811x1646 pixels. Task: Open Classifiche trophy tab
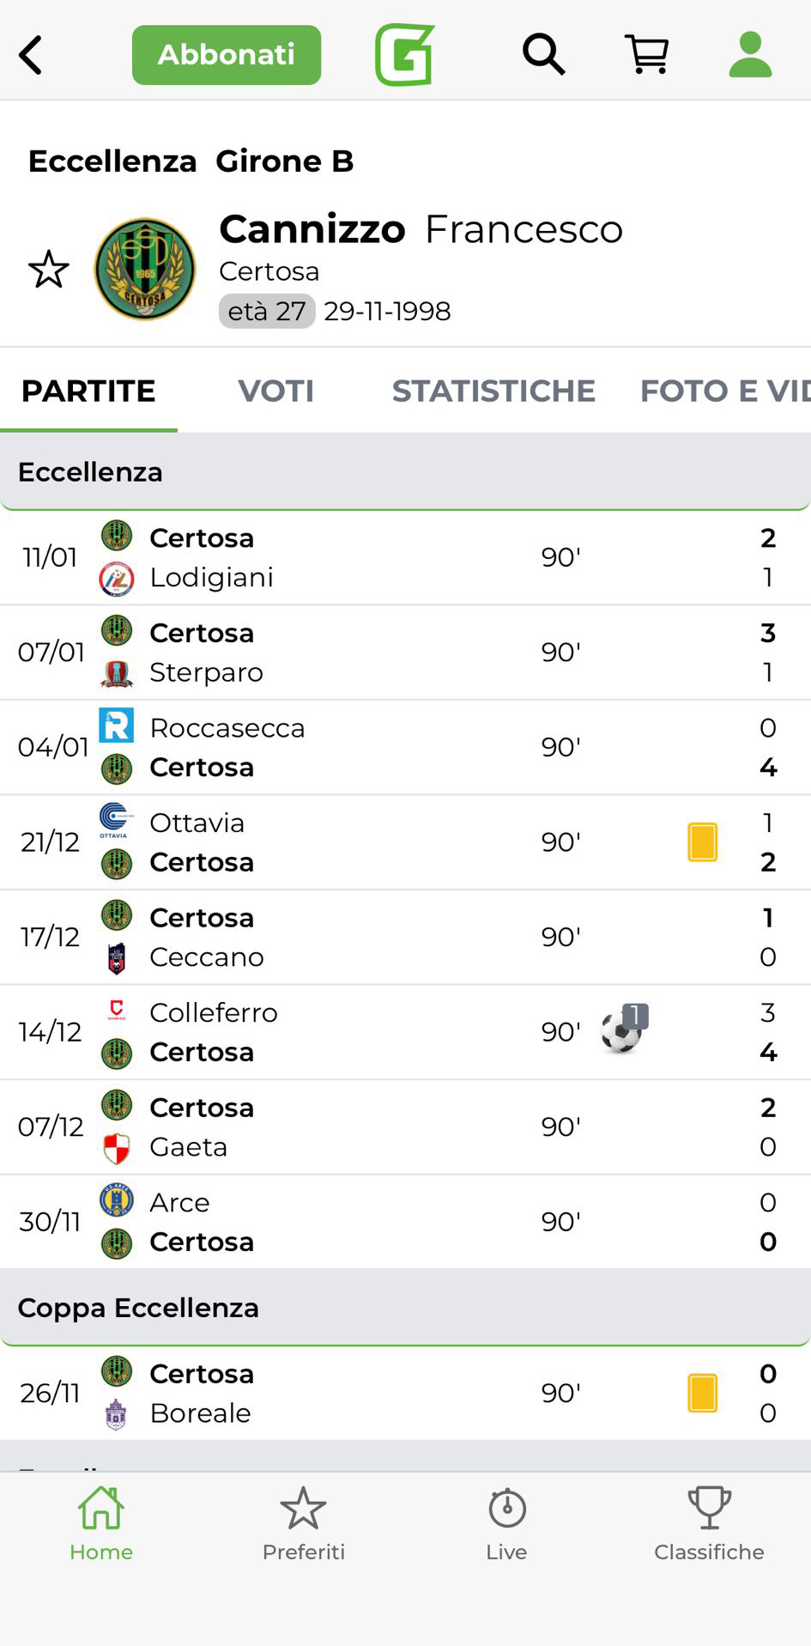tap(709, 1524)
